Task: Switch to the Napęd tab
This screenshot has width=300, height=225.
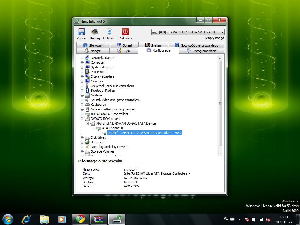Action: click(x=93, y=51)
